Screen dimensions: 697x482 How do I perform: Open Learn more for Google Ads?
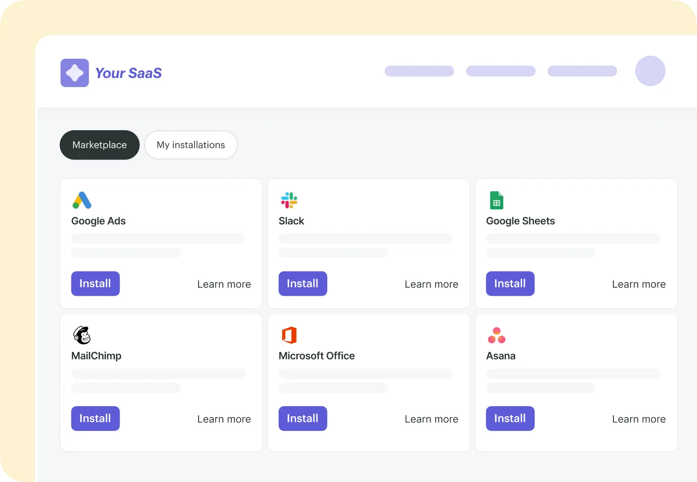[x=224, y=284]
